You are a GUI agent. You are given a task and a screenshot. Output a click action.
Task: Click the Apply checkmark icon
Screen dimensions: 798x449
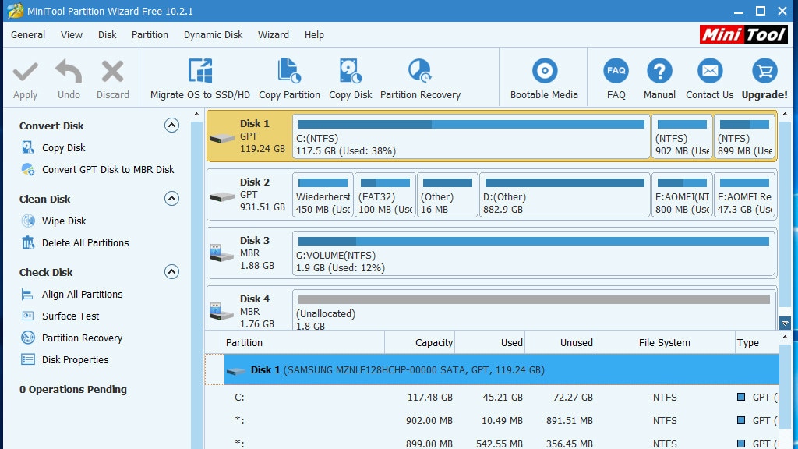pos(26,72)
